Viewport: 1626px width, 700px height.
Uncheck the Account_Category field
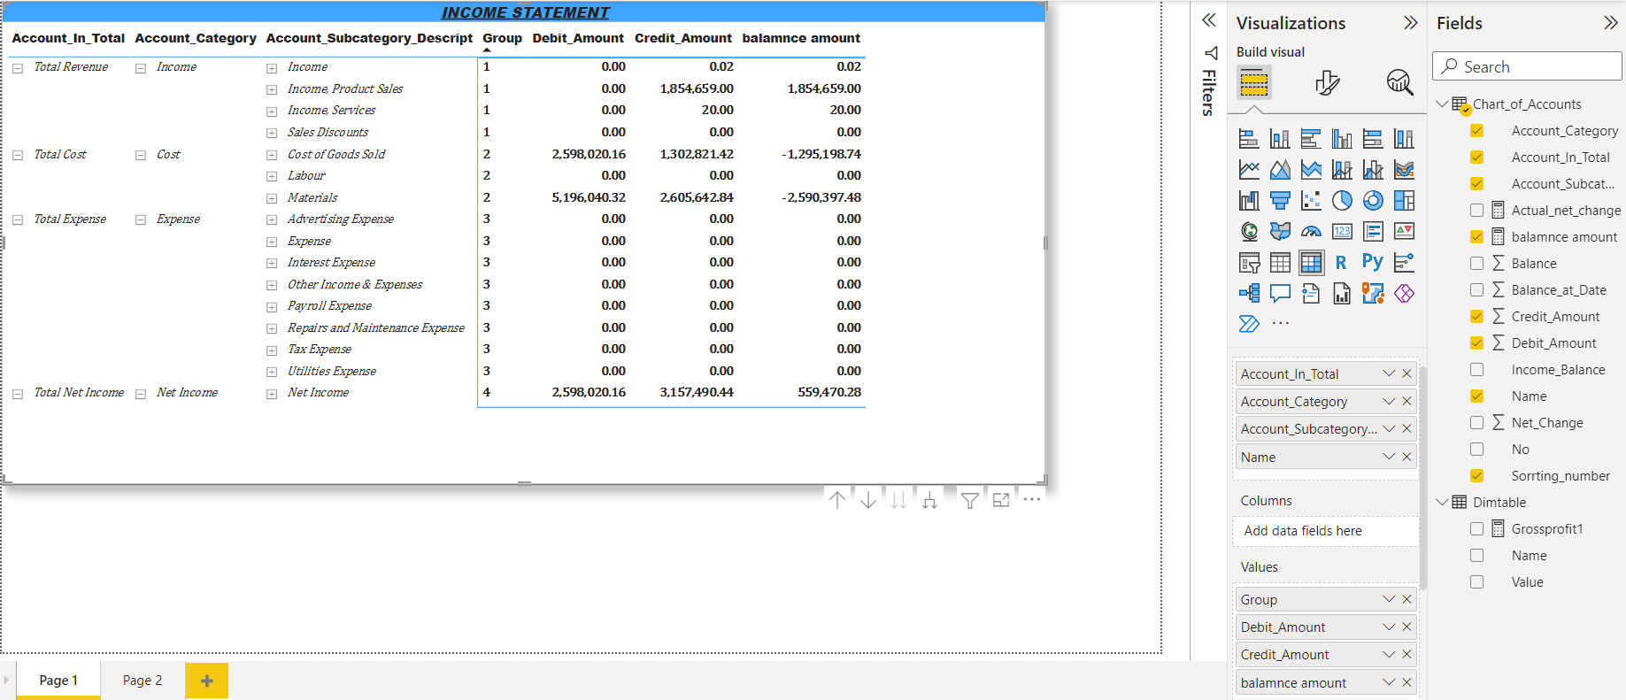tap(1476, 130)
